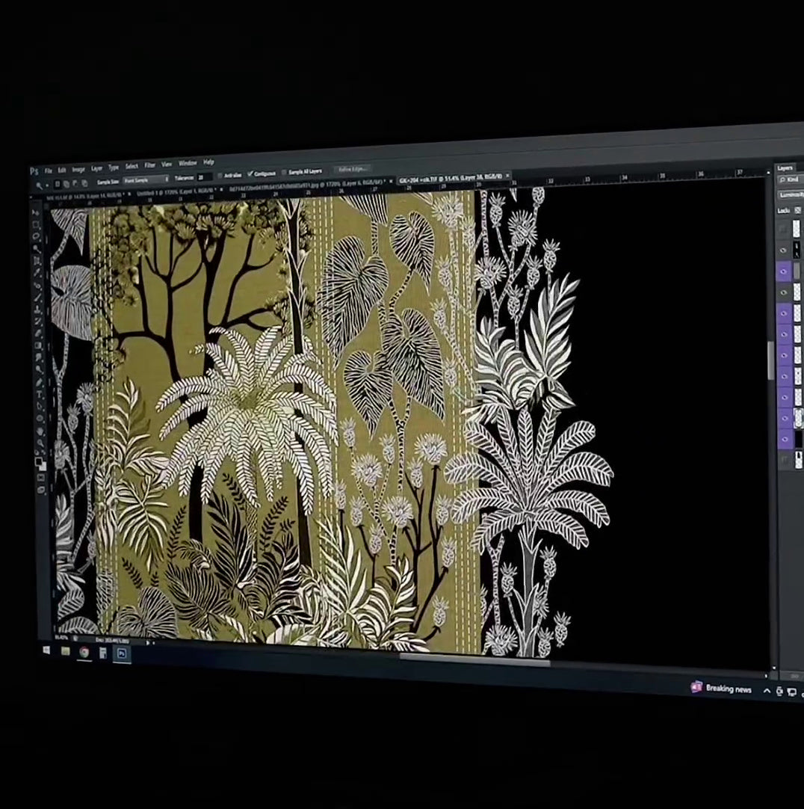Click the Refine Edge button
This screenshot has height=809, width=804.
(353, 169)
